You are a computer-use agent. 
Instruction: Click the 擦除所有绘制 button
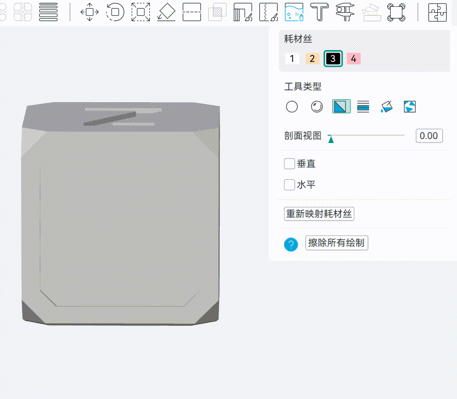(337, 243)
